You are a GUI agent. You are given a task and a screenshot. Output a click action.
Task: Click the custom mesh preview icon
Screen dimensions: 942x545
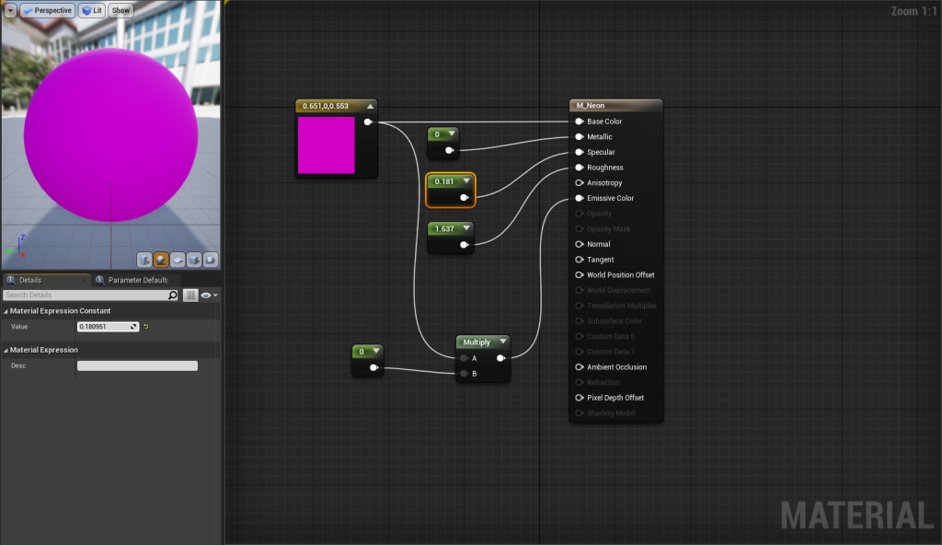point(211,260)
